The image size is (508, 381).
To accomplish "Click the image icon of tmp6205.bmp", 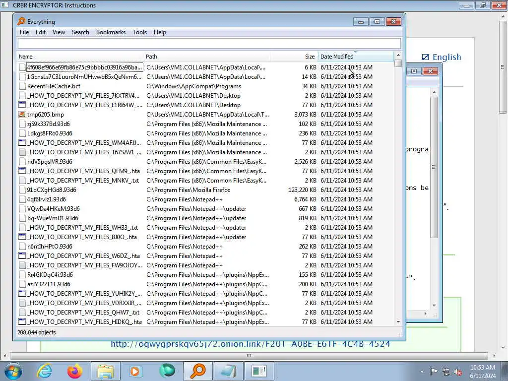I will click(22, 115).
